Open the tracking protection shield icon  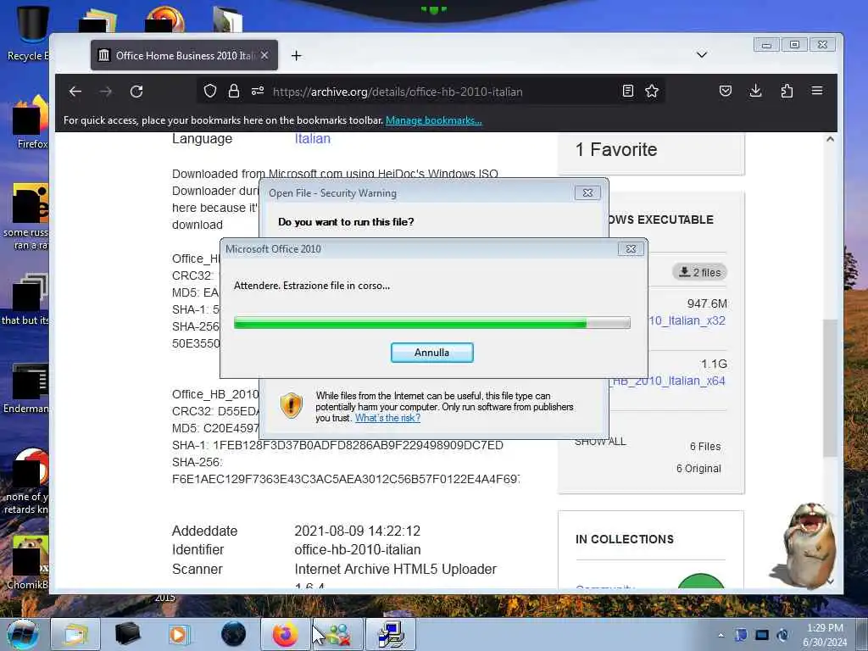(210, 92)
